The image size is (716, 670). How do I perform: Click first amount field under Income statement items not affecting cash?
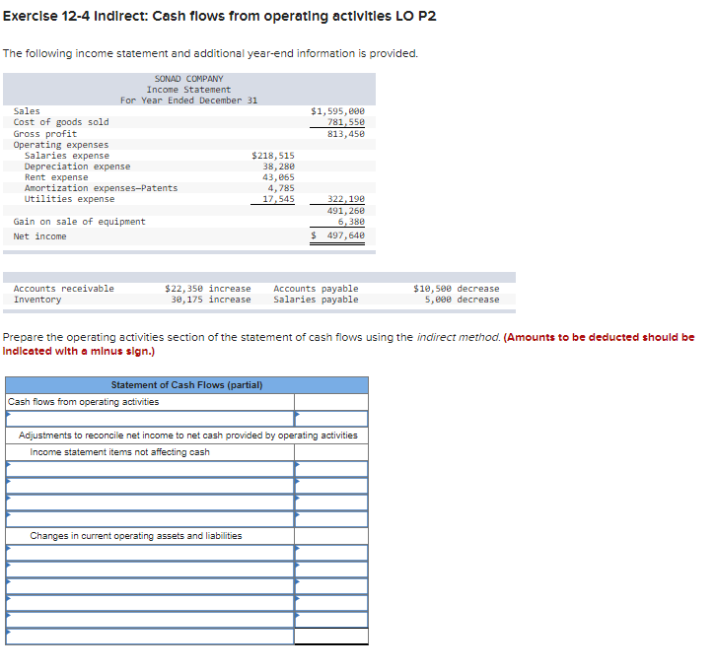pos(331,469)
